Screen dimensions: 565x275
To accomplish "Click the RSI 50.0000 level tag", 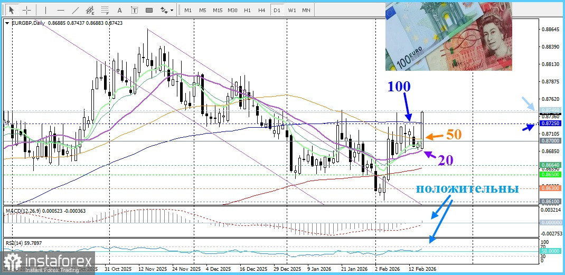I will (550, 251).
